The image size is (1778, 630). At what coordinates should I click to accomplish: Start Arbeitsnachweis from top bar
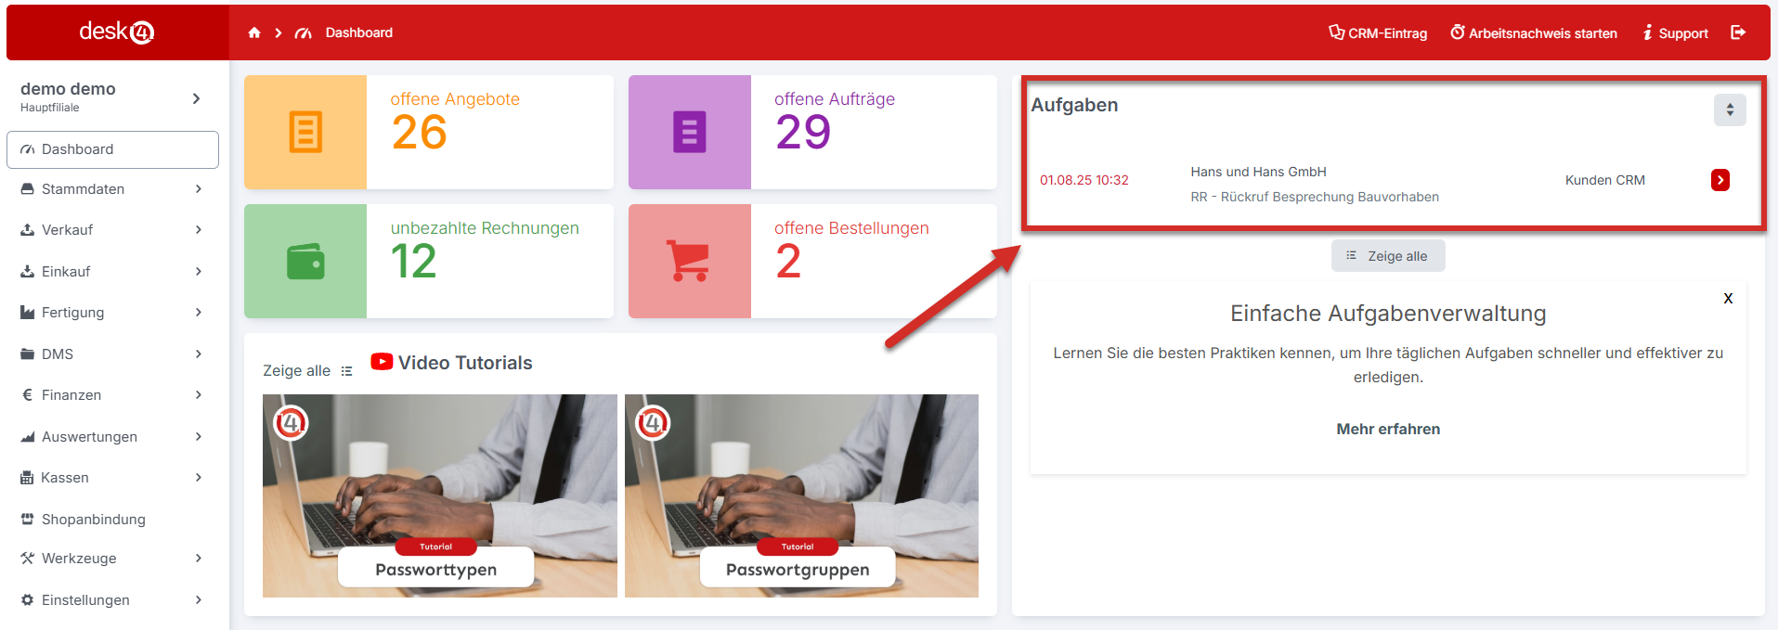coord(1534,33)
